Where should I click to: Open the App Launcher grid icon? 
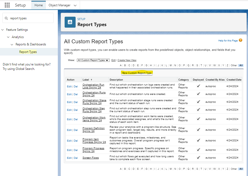click(x=7, y=5)
